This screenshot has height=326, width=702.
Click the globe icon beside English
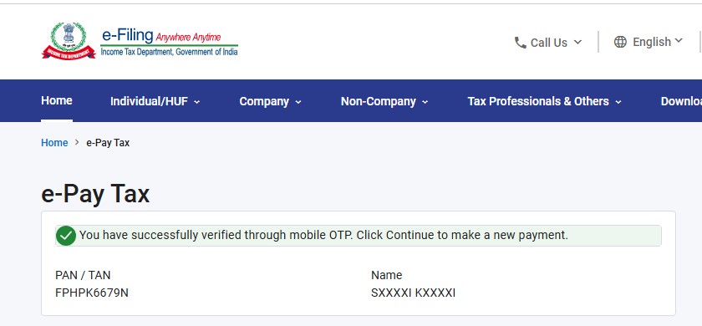pyautogui.click(x=620, y=42)
